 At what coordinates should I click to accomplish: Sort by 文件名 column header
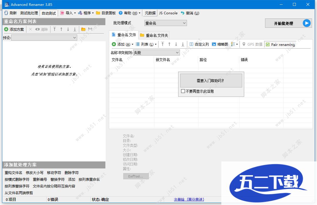(131, 60)
